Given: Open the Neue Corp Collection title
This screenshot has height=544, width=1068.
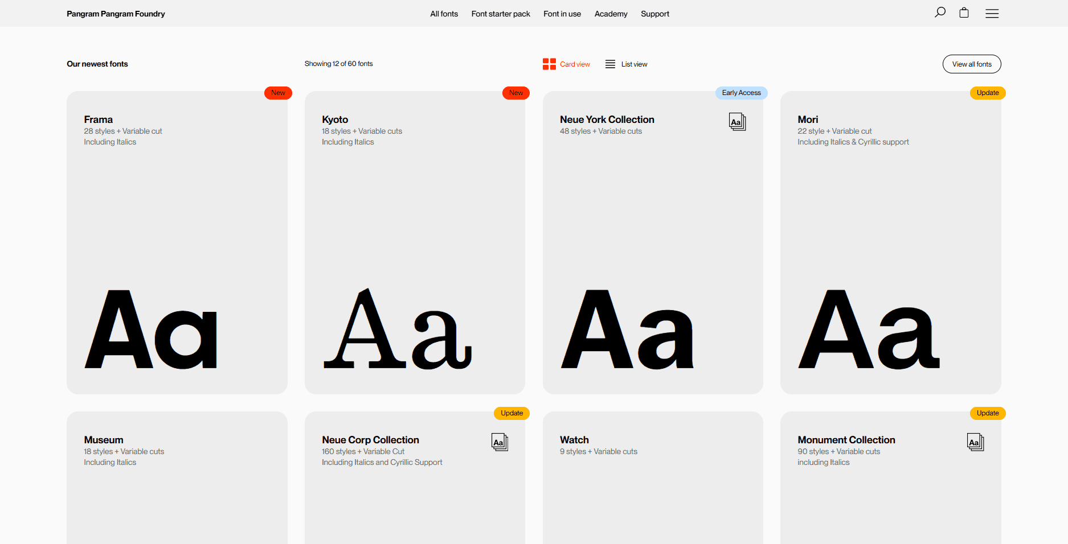Looking at the screenshot, I should point(370,440).
